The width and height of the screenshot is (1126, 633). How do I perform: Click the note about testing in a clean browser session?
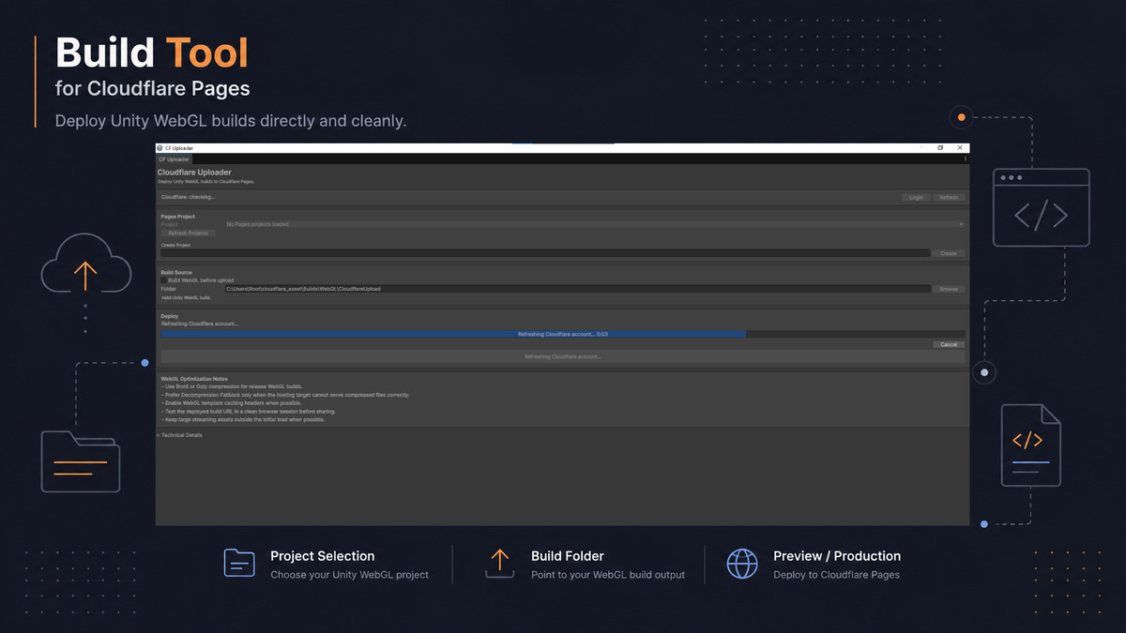[249, 412]
